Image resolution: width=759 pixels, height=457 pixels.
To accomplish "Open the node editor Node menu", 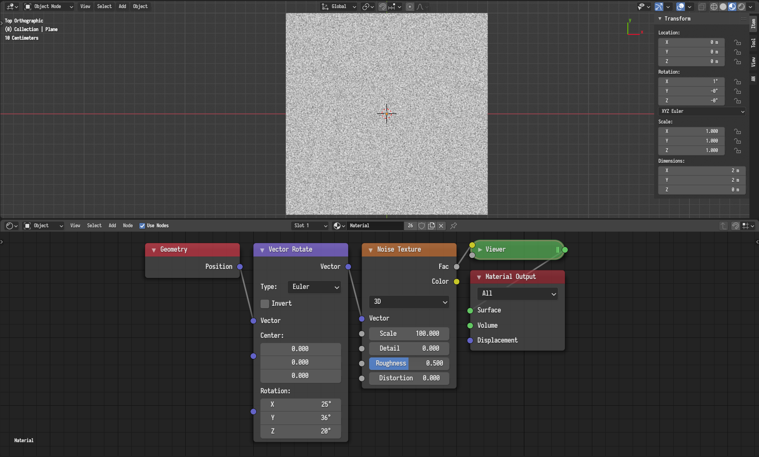I will [x=128, y=226].
